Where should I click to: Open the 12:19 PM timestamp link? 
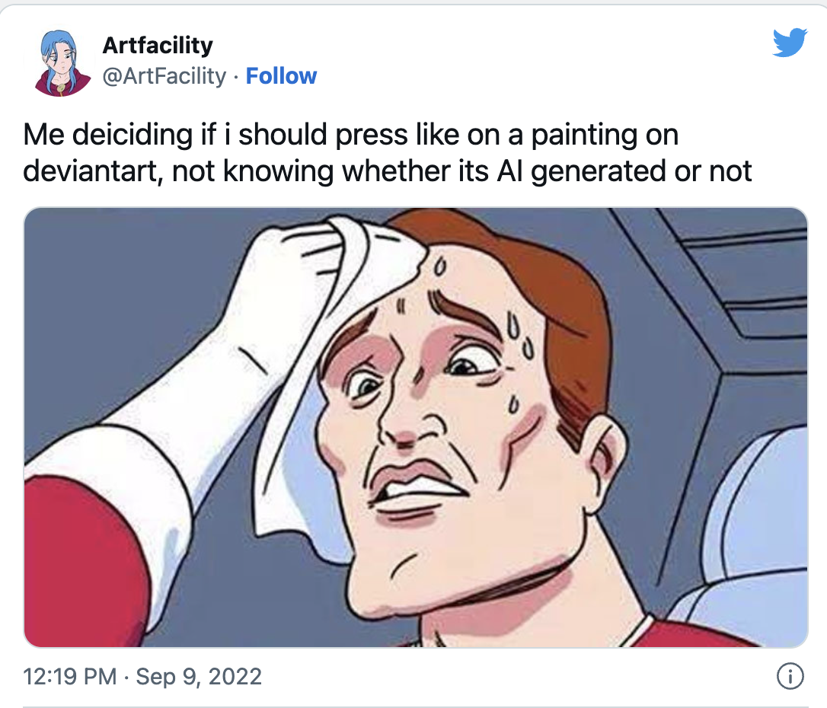point(70,676)
